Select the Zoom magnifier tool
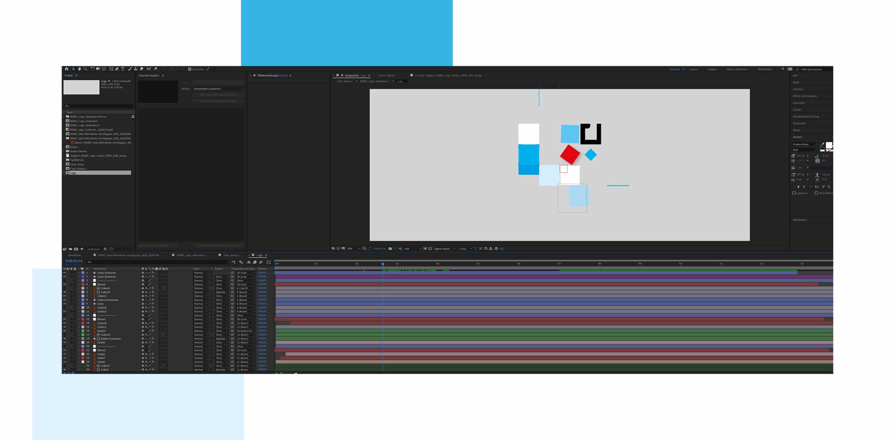Screen dimensions: 895x440 click(85, 69)
